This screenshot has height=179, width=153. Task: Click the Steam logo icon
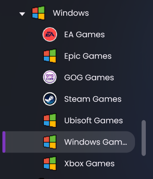[50, 99]
